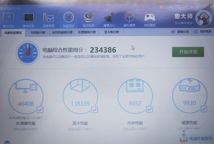Select the 性能测试 performance test icon

click(69, 17)
